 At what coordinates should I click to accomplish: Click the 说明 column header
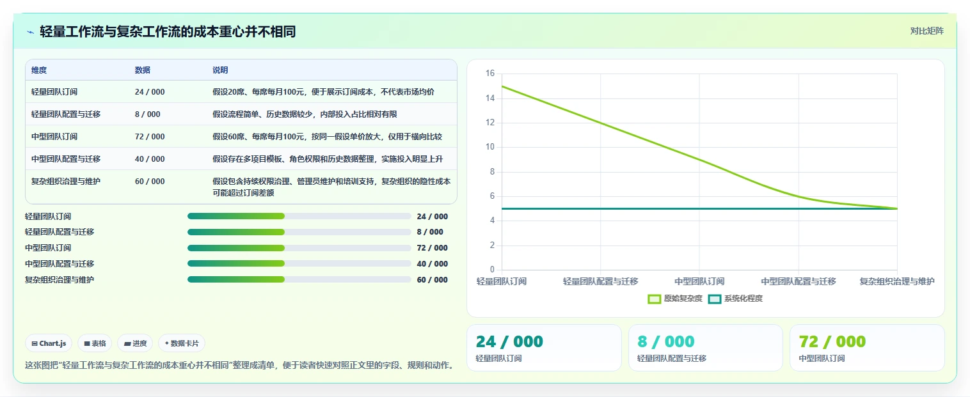coord(220,70)
